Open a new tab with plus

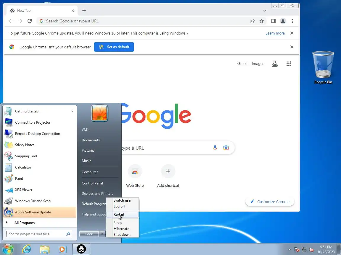(84, 11)
